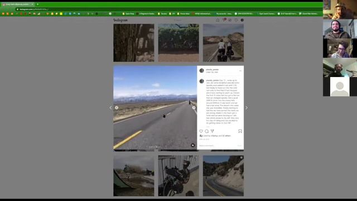357x201 pixels.
Task: Click the yellow square bookmark icon
Action: (x=61, y=13)
